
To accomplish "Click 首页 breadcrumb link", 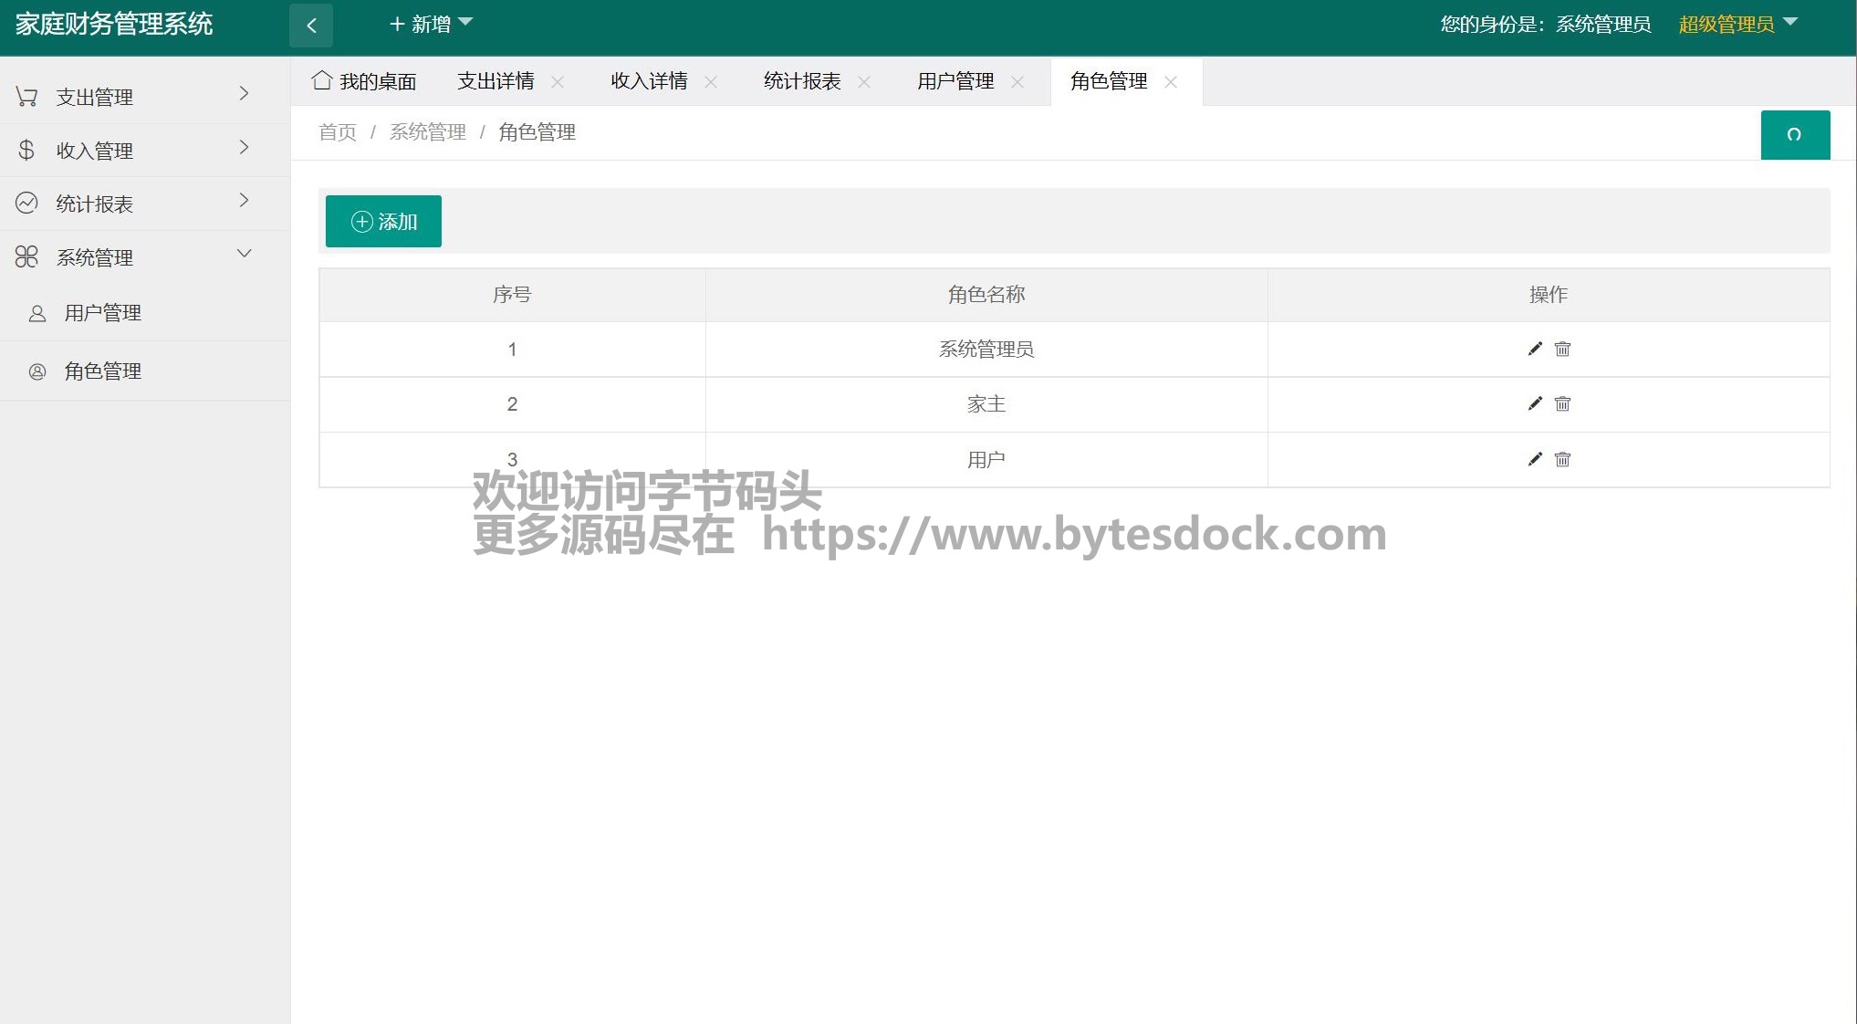I will (337, 132).
